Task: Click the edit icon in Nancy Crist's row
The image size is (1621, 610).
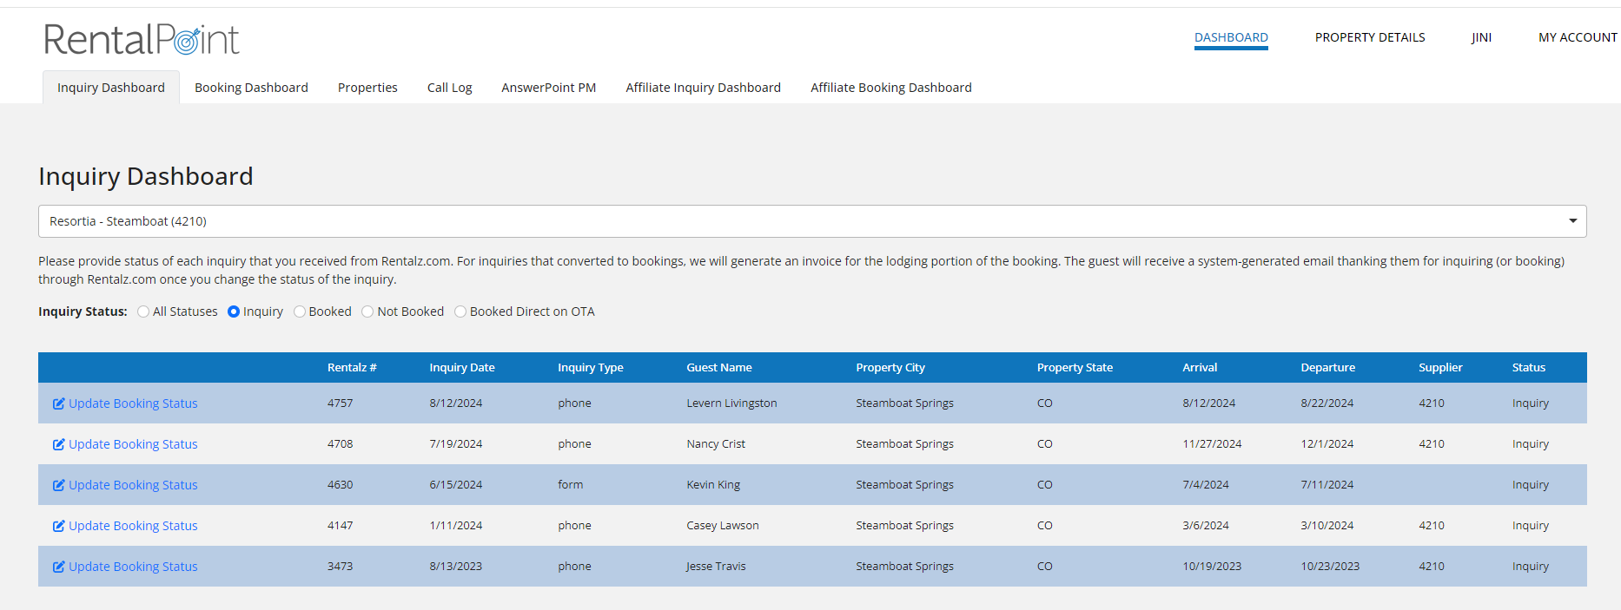Action: 58,444
